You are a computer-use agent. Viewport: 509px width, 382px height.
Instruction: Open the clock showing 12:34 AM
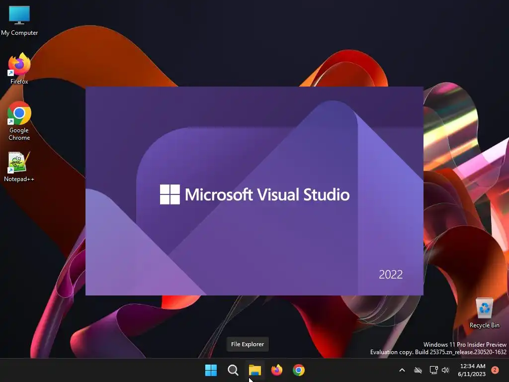tap(472, 370)
